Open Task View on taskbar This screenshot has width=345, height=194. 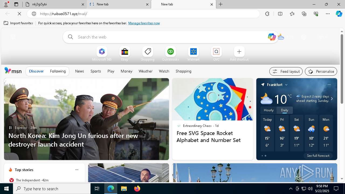tap(97, 189)
